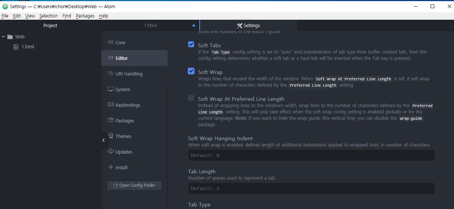The width and height of the screenshot is (454, 209).
Task: Click the Settings tab tools icon
Action: (x=240, y=26)
